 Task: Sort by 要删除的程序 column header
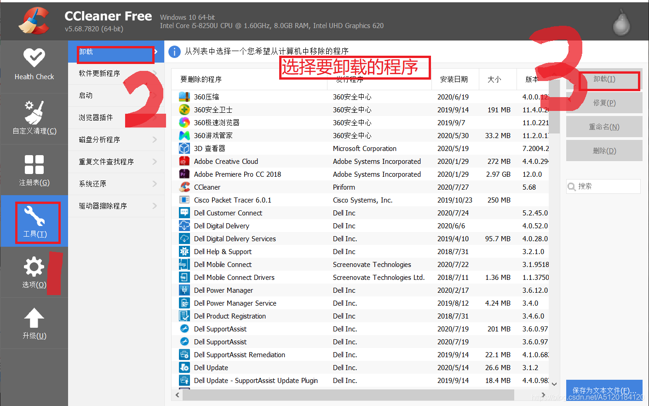tap(249, 79)
